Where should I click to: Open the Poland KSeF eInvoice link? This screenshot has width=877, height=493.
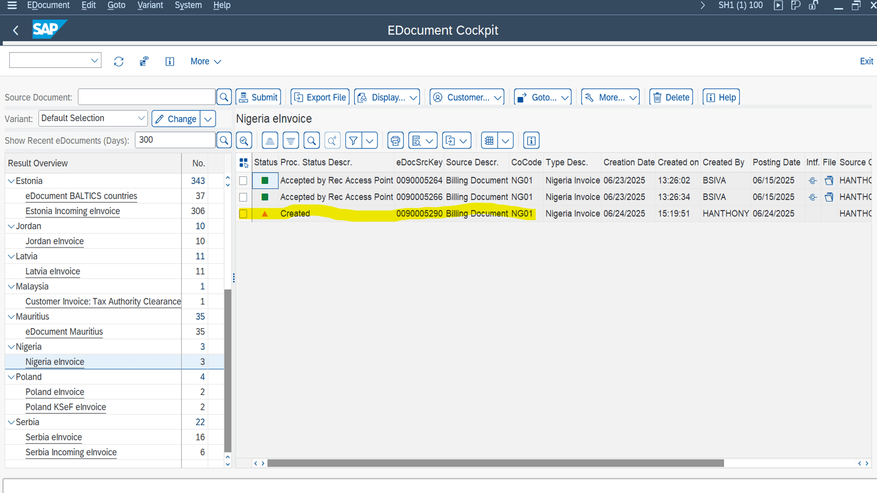(66, 407)
